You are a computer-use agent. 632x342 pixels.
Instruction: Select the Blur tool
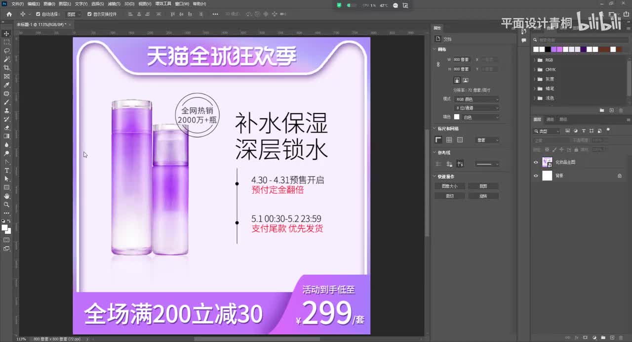6,145
